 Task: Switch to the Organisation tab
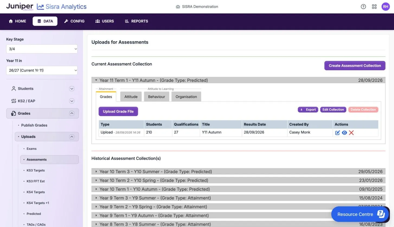(186, 97)
